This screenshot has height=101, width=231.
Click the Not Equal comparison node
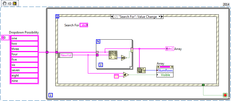pyautogui.click(x=126, y=75)
